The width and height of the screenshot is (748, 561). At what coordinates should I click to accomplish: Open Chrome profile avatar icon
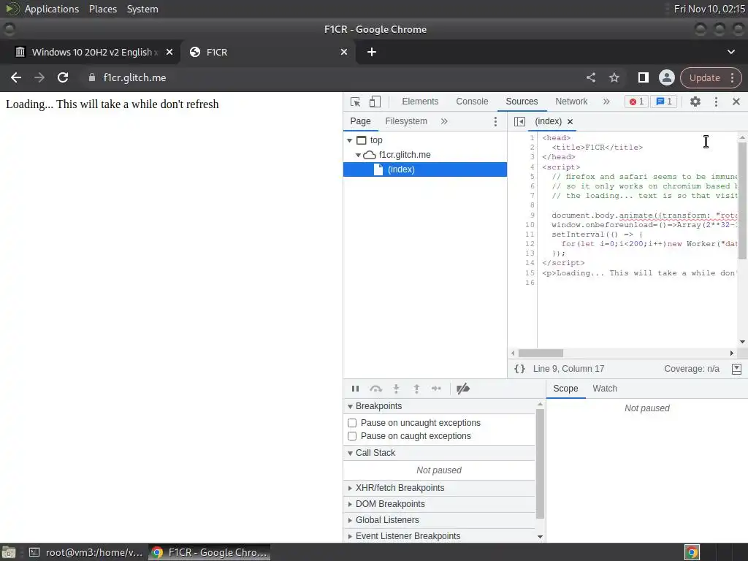point(666,77)
